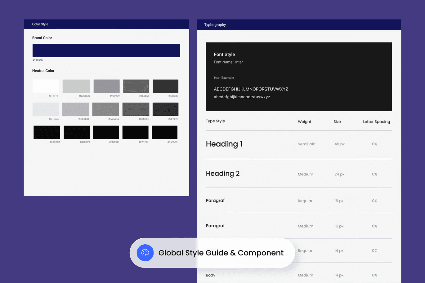Click the Global Style Guide & Component badge
Viewport: 425px width, 283px height.
click(212, 253)
